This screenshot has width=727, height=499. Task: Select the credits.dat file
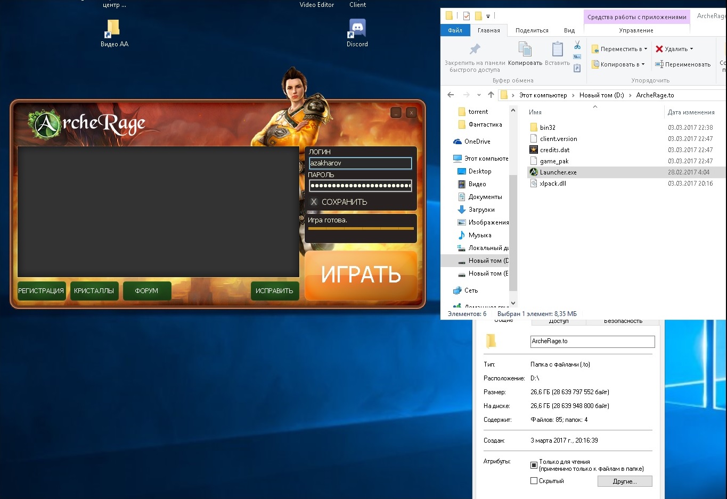click(554, 150)
